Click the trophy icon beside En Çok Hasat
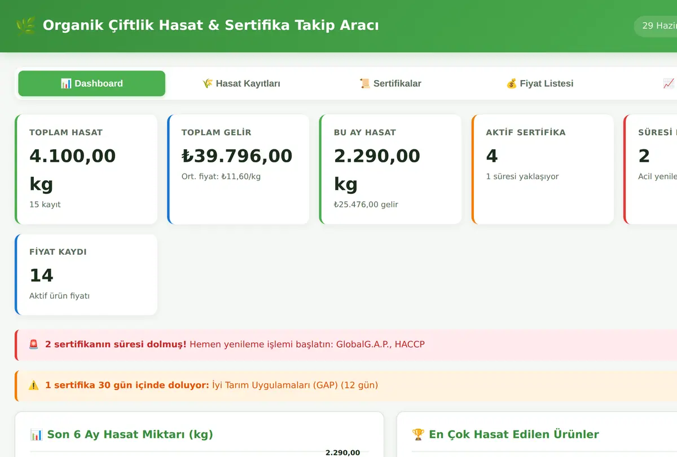The height and width of the screenshot is (457, 677). click(418, 434)
